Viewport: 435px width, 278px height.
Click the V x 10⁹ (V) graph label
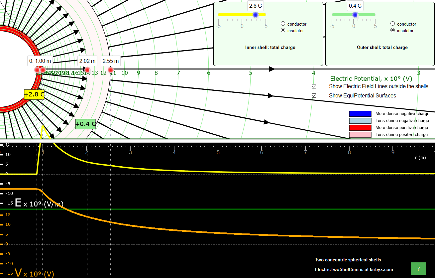(x=34, y=273)
